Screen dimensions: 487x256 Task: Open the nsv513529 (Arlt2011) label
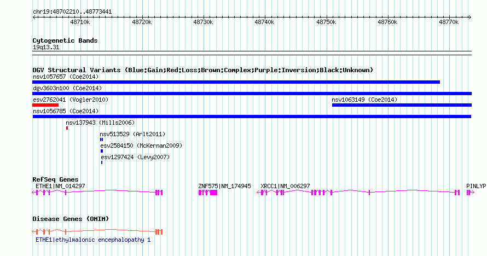click(132, 134)
